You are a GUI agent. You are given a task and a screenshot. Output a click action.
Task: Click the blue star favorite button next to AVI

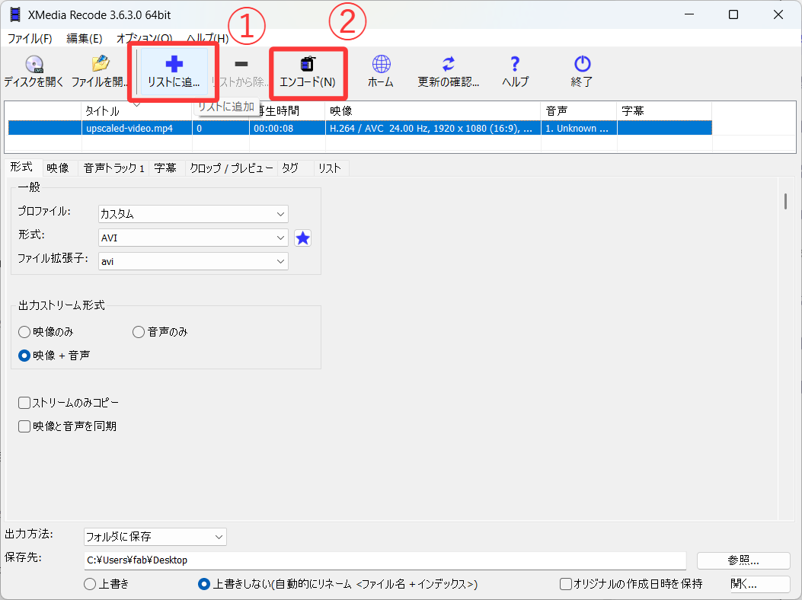(x=303, y=238)
